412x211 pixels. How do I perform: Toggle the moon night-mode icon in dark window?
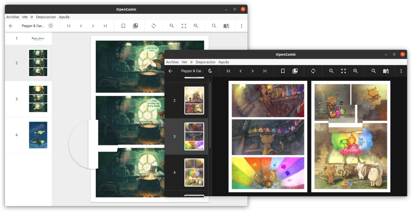210,71
